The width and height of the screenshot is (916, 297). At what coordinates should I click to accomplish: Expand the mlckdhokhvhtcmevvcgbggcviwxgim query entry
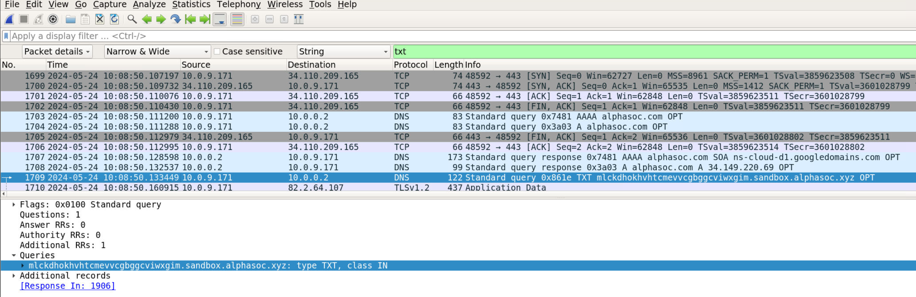pyautogui.click(x=22, y=266)
